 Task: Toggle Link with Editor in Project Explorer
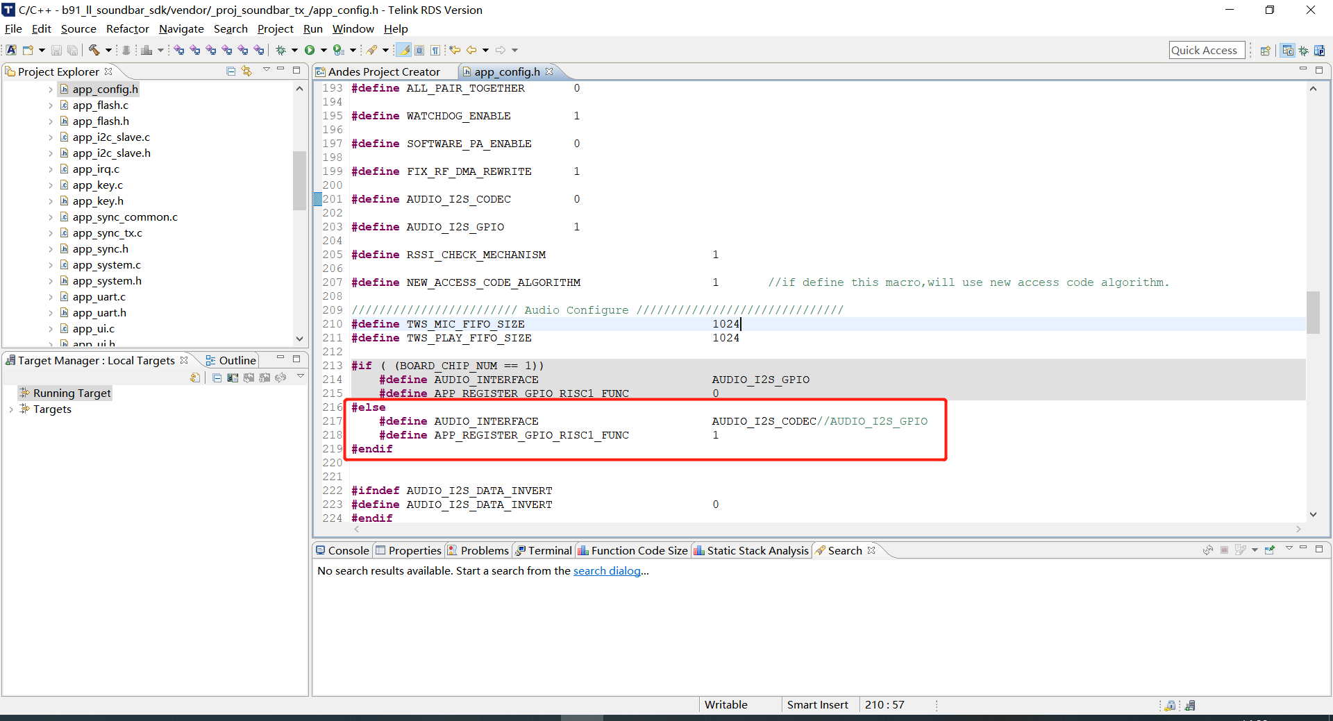[x=246, y=71]
